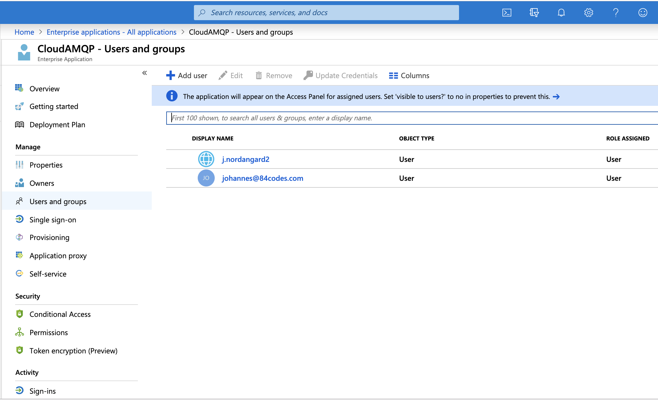Navigate to Provisioning settings
Screen dimensions: 658x400
point(49,237)
